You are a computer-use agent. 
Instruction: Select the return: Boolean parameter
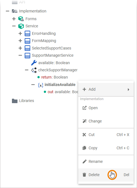point(54,77)
